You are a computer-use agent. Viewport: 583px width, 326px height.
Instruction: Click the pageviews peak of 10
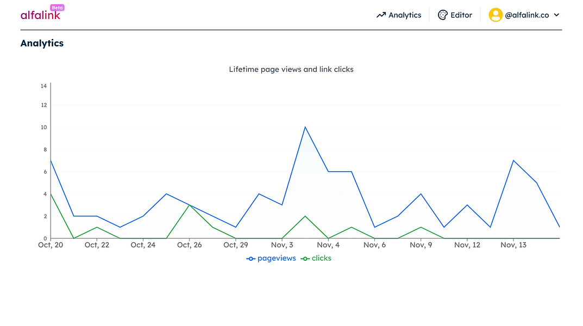click(305, 127)
